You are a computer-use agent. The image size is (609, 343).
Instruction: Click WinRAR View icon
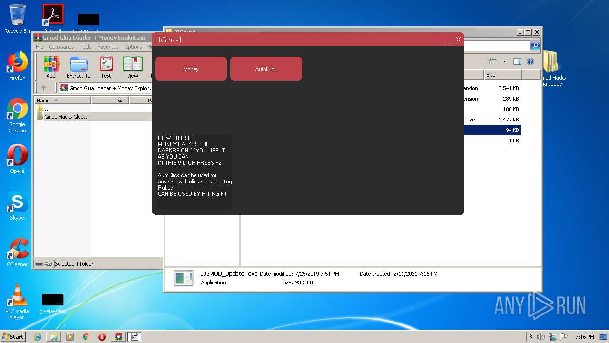132,67
